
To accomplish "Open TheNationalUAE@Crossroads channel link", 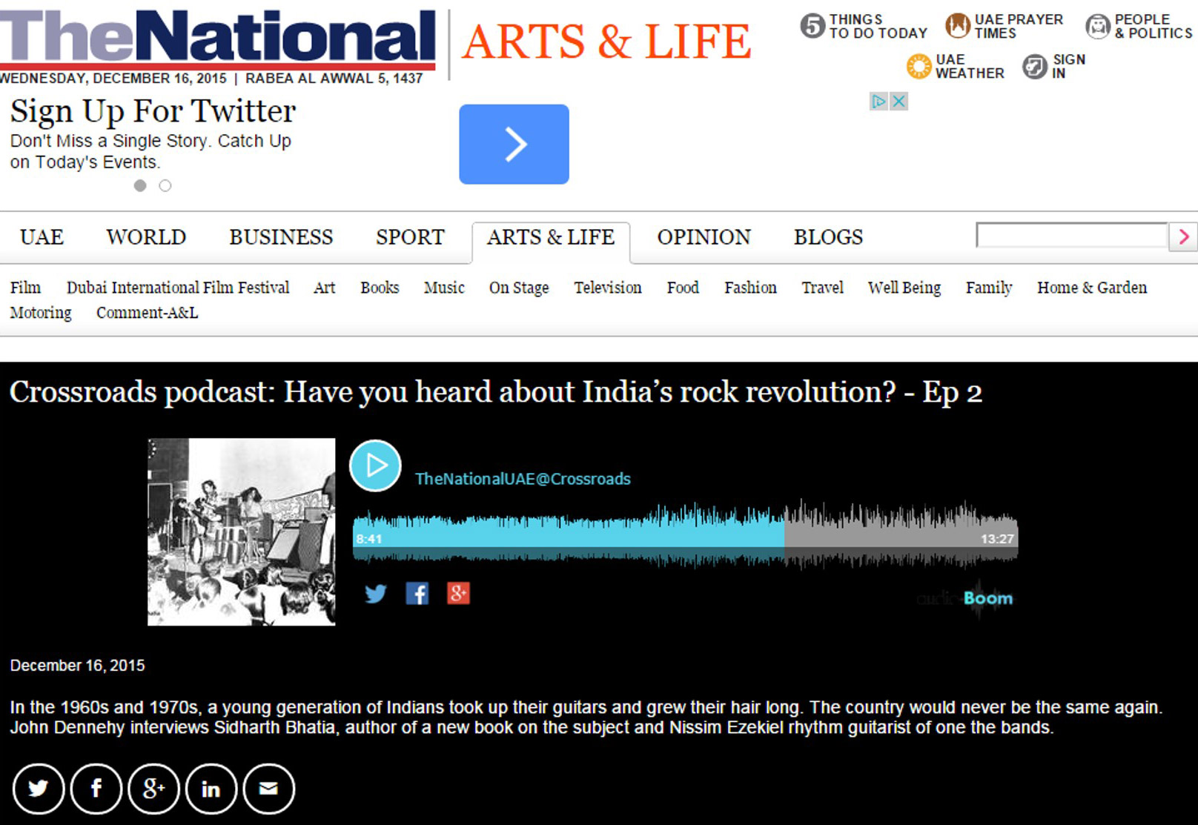I will (x=523, y=479).
